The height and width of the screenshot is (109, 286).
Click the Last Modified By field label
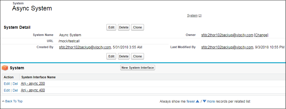(183, 47)
